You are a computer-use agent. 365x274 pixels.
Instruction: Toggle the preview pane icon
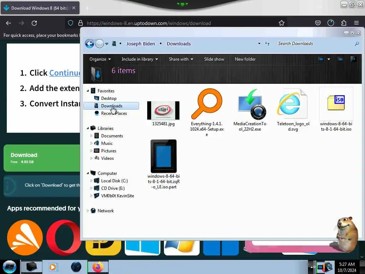[340, 59]
